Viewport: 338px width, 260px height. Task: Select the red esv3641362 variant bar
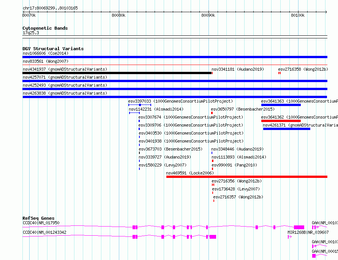(x=281, y=121)
